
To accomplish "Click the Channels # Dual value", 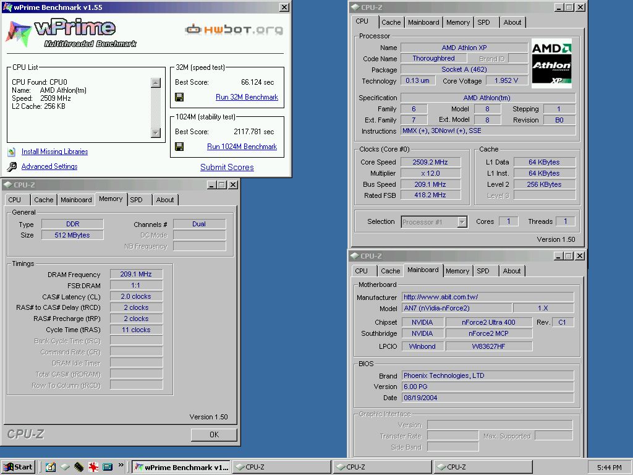I will (199, 224).
